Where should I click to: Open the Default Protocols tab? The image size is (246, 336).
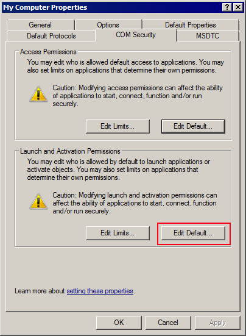51,36
